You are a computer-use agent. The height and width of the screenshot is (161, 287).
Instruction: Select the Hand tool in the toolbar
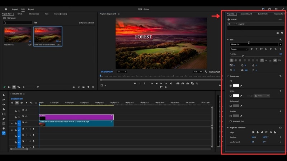point(4,128)
